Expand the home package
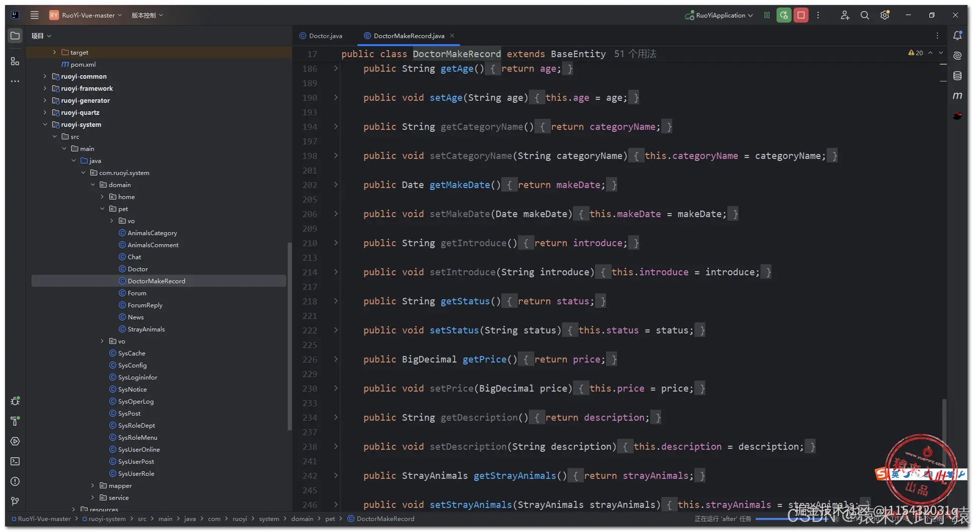 102,197
